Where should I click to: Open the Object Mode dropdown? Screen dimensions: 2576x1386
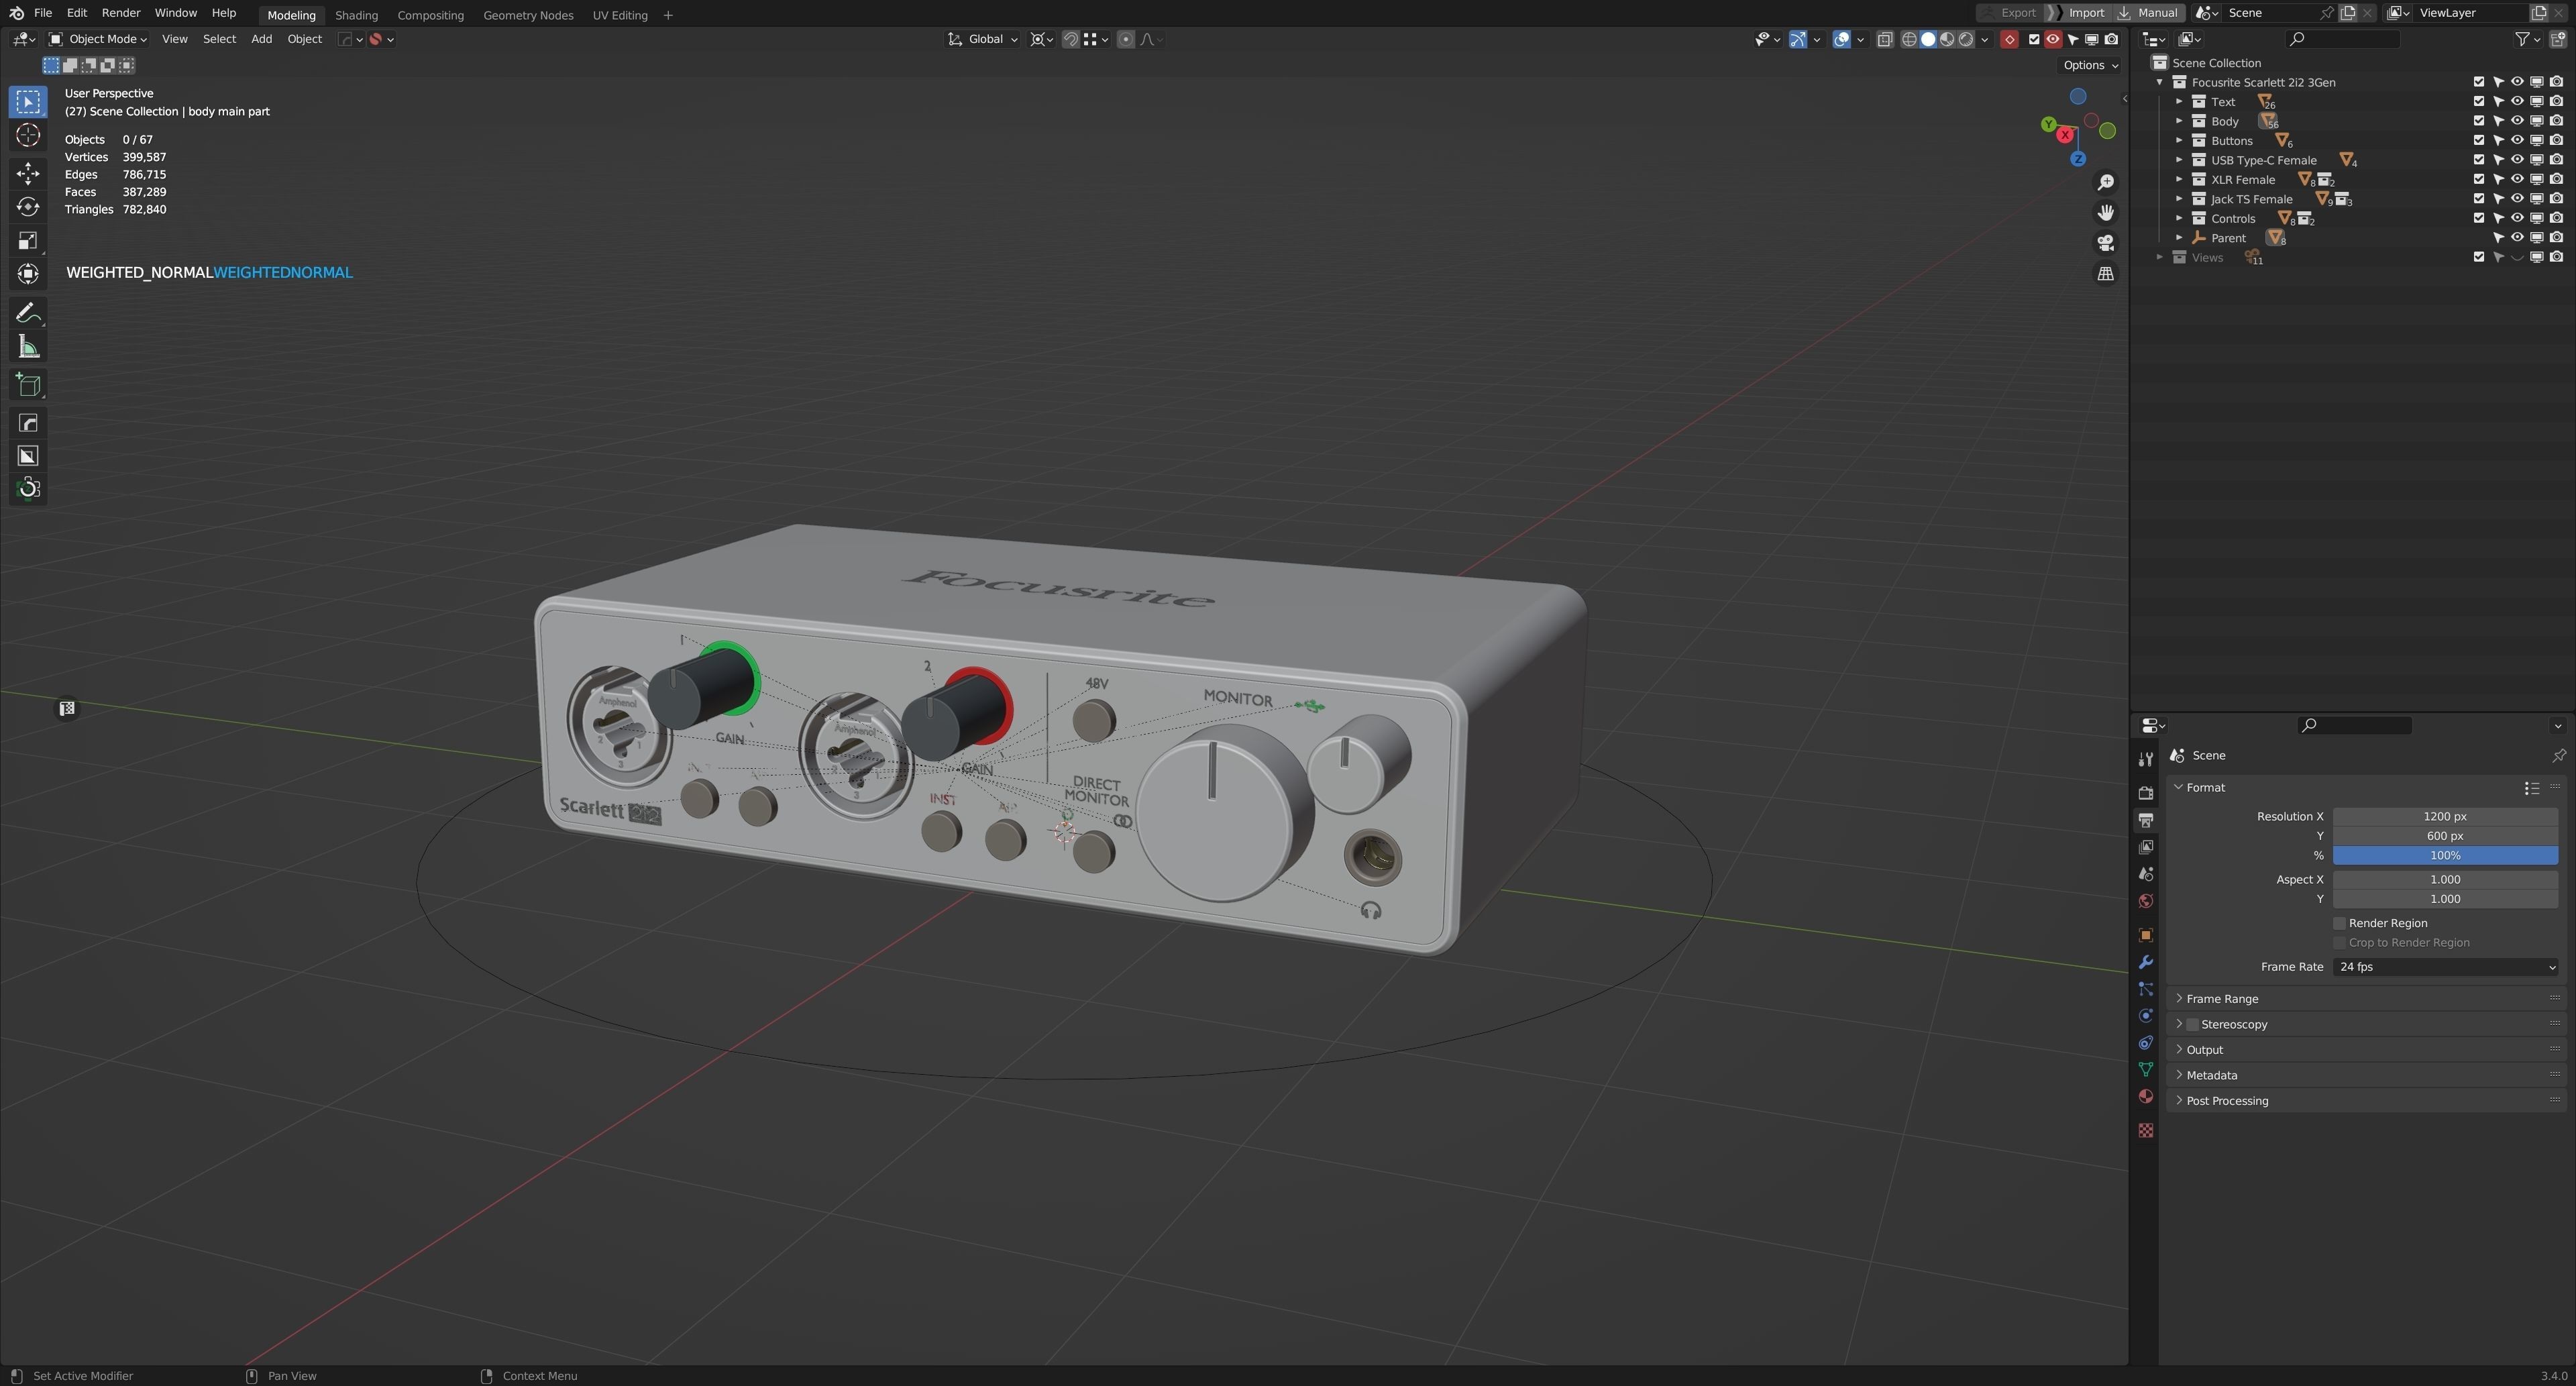click(x=98, y=39)
